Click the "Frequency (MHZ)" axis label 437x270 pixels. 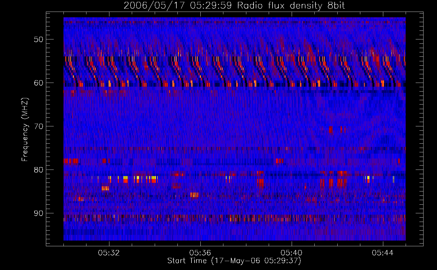(25, 129)
